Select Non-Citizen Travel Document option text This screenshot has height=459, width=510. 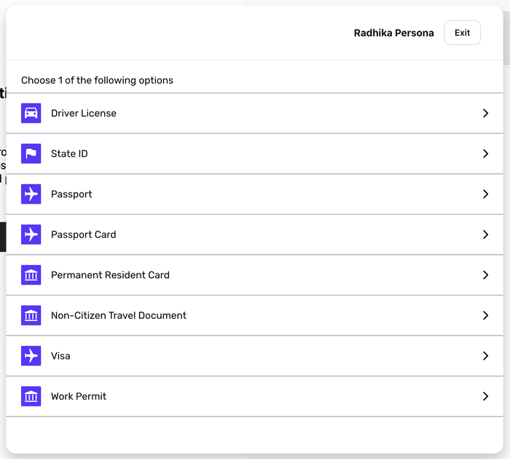click(118, 316)
